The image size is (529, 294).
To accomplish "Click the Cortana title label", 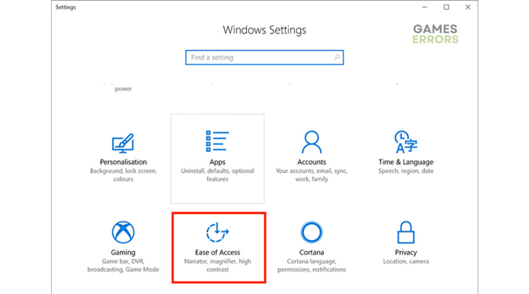I will click(x=312, y=252).
